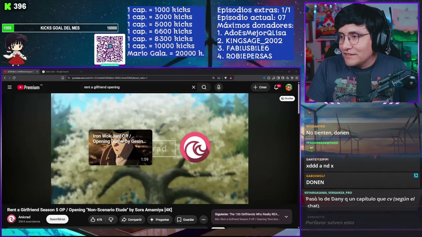Screen dimensions: 422x237
Task: Click chat username REYJUAN1RO
Action: click(316, 126)
